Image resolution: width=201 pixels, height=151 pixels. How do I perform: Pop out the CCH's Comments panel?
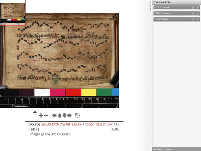[x=193, y=13]
